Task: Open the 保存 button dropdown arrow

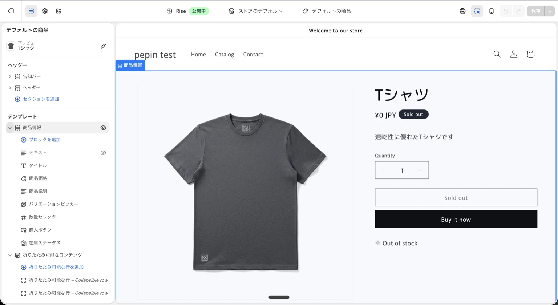Action: click(x=550, y=11)
